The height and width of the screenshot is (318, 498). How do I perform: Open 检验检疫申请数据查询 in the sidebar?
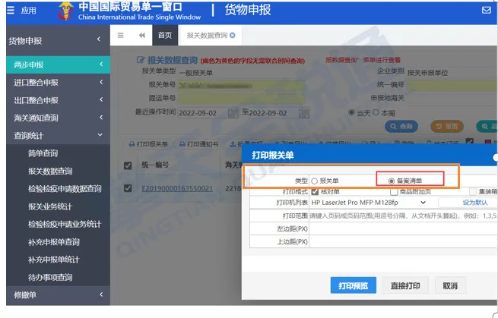65,189
